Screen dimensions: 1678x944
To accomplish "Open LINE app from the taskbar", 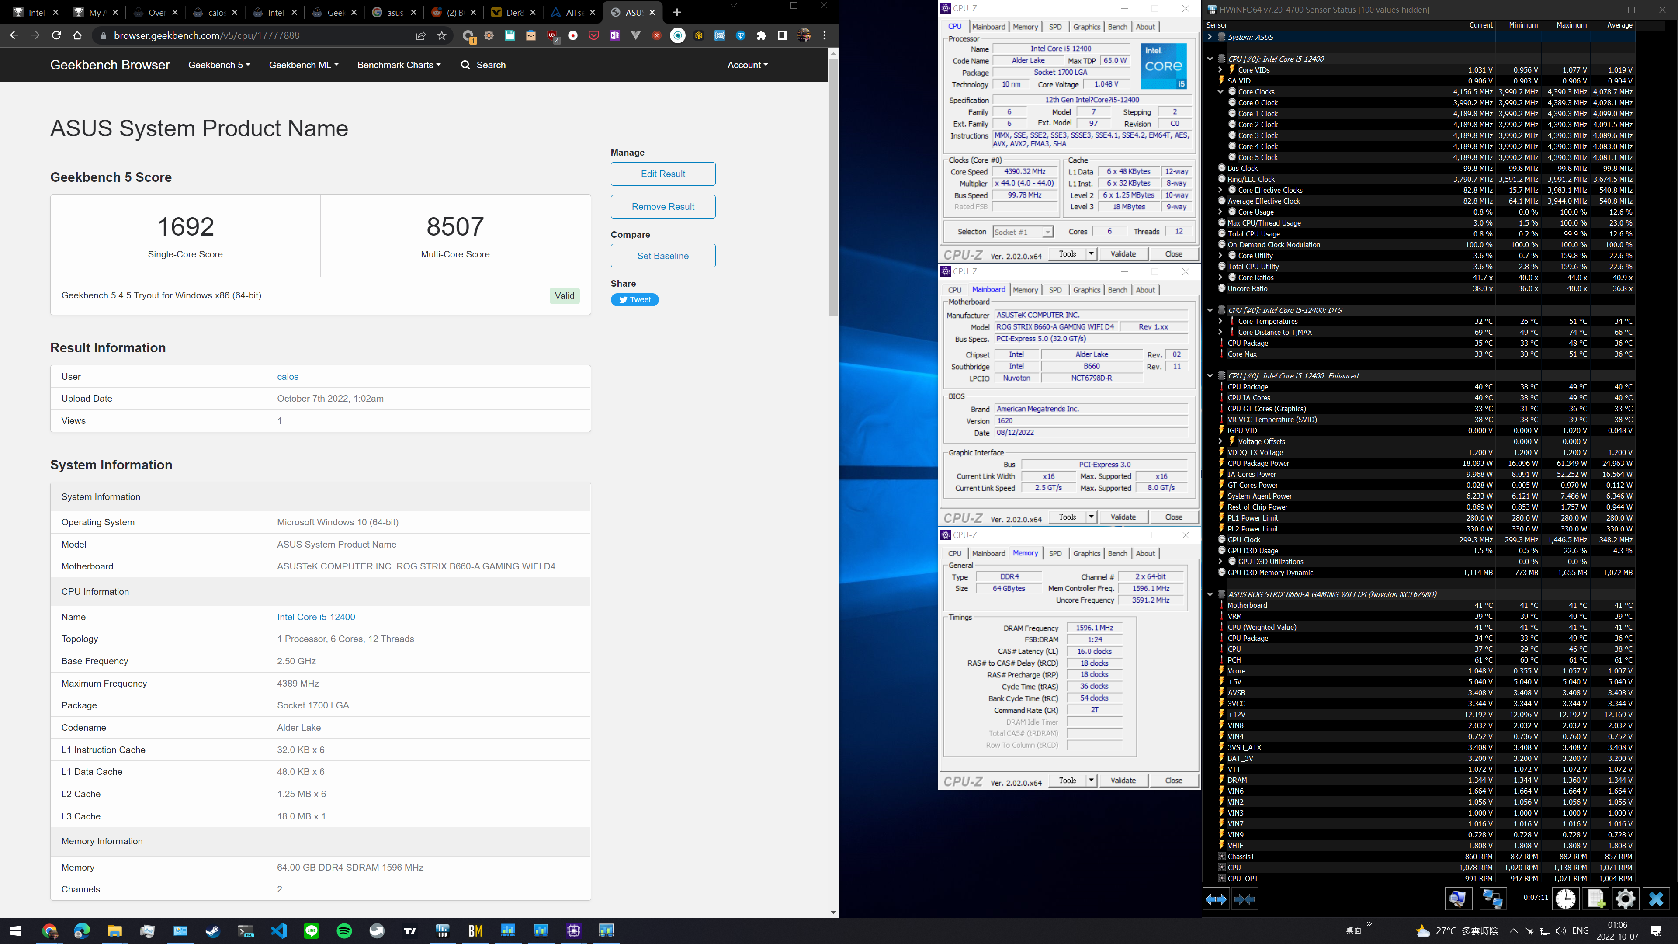I will tap(312, 930).
